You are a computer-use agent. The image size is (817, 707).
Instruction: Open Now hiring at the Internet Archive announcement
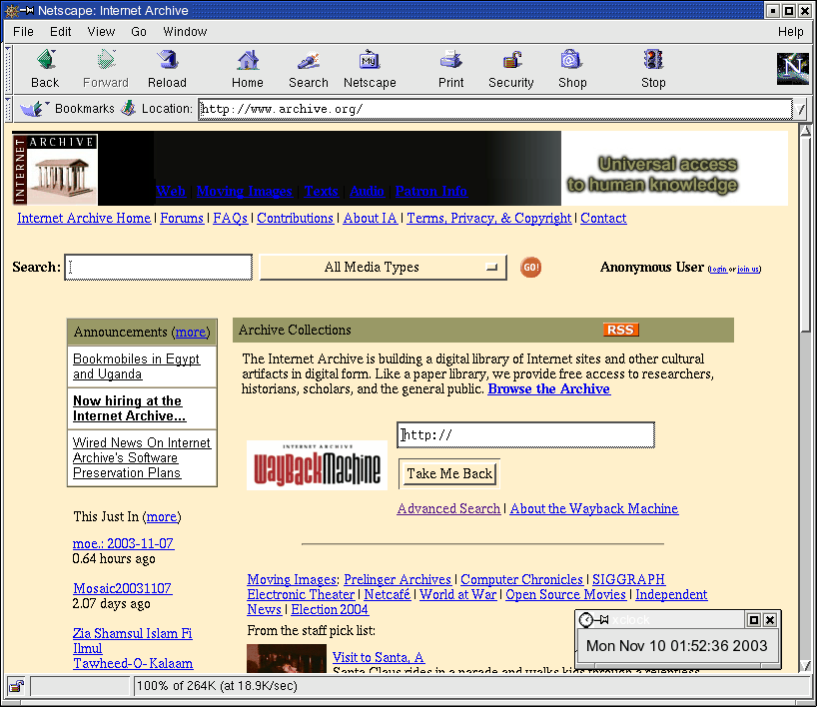click(x=129, y=408)
